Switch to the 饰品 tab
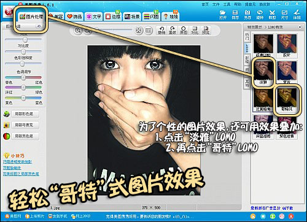The image size is (307, 222). (x=74, y=17)
